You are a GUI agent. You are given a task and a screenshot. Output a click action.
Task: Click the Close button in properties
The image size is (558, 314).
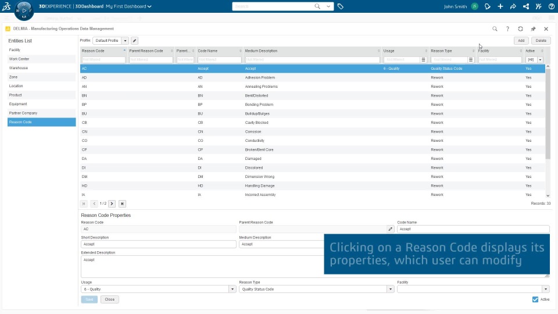tap(110, 299)
